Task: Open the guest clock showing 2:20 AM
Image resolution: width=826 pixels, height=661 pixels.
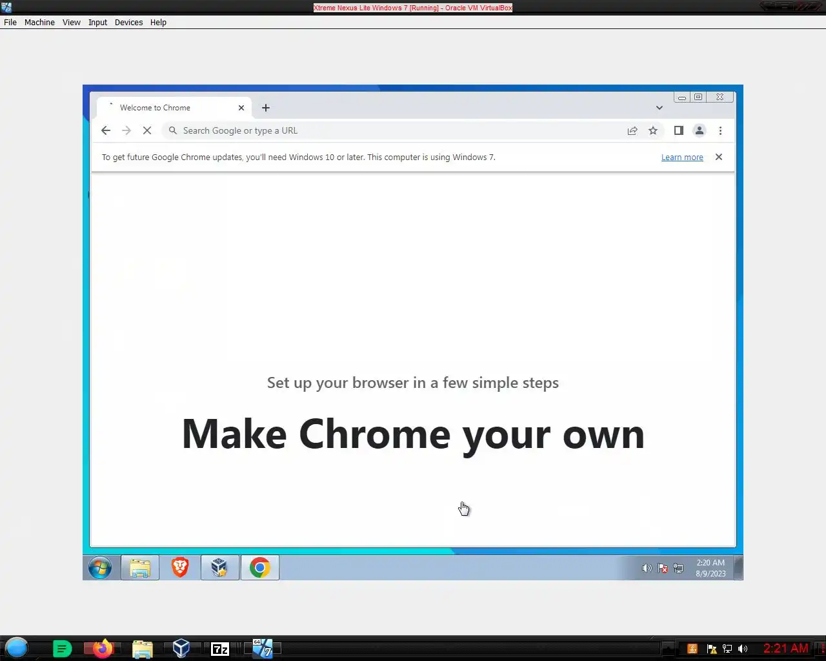Action: coord(710,568)
